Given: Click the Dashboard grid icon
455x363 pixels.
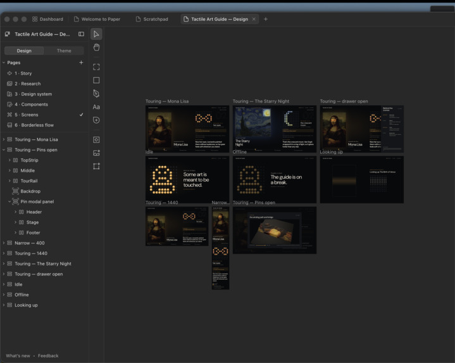Looking at the screenshot, I should [35, 19].
